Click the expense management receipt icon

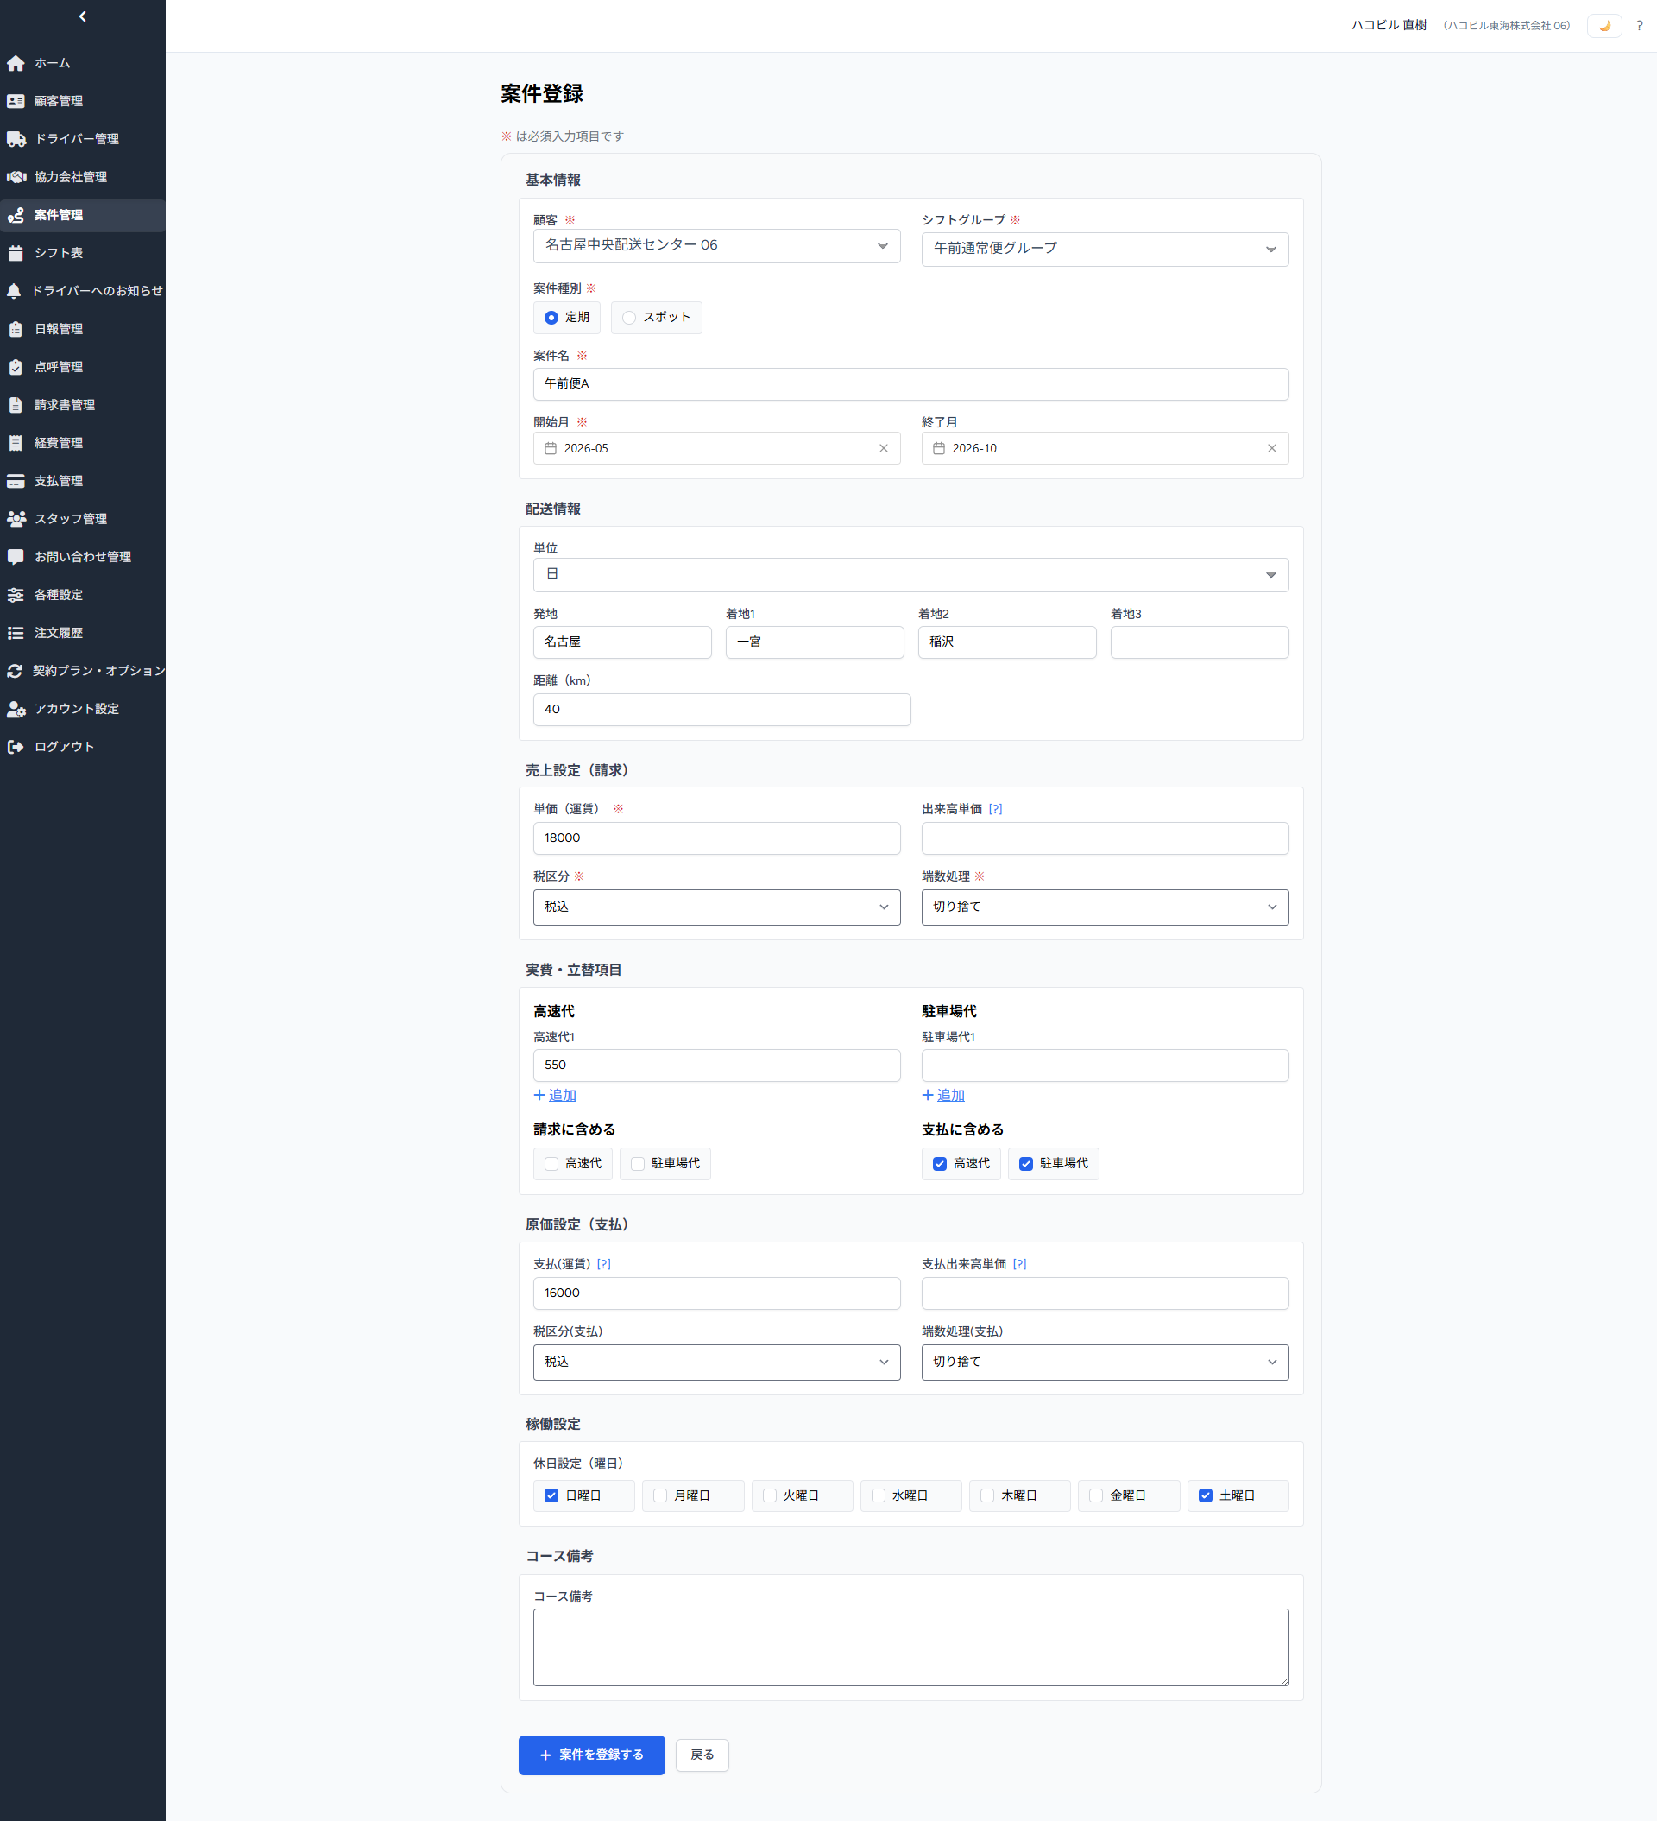coord(16,443)
